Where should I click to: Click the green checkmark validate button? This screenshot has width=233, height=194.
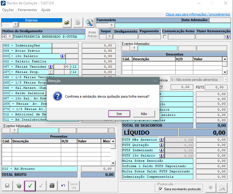pos(30,186)
